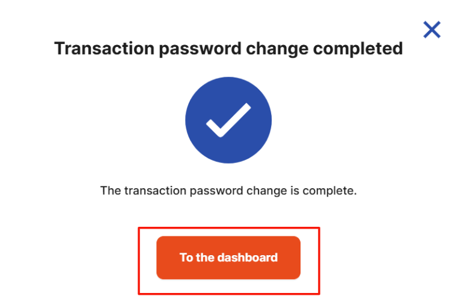Click the blue success badge graphic
The image size is (455, 305).
[228, 120]
